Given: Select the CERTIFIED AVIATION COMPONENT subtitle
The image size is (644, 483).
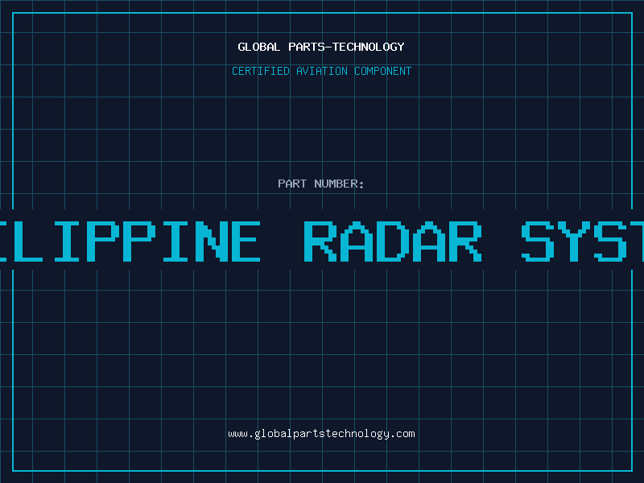Looking at the screenshot, I should click(x=321, y=71).
